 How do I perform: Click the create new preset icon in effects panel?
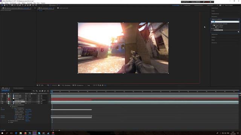click(x=238, y=31)
